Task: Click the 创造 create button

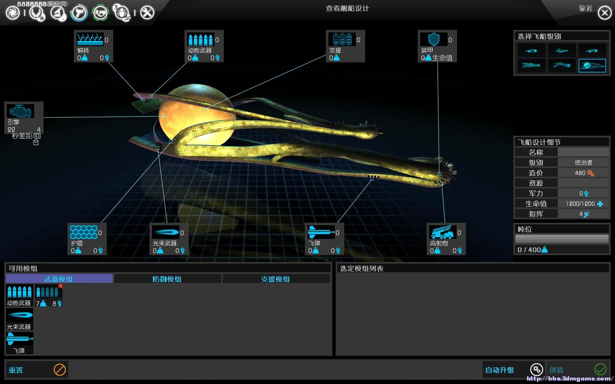Action: tap(578, 369)
